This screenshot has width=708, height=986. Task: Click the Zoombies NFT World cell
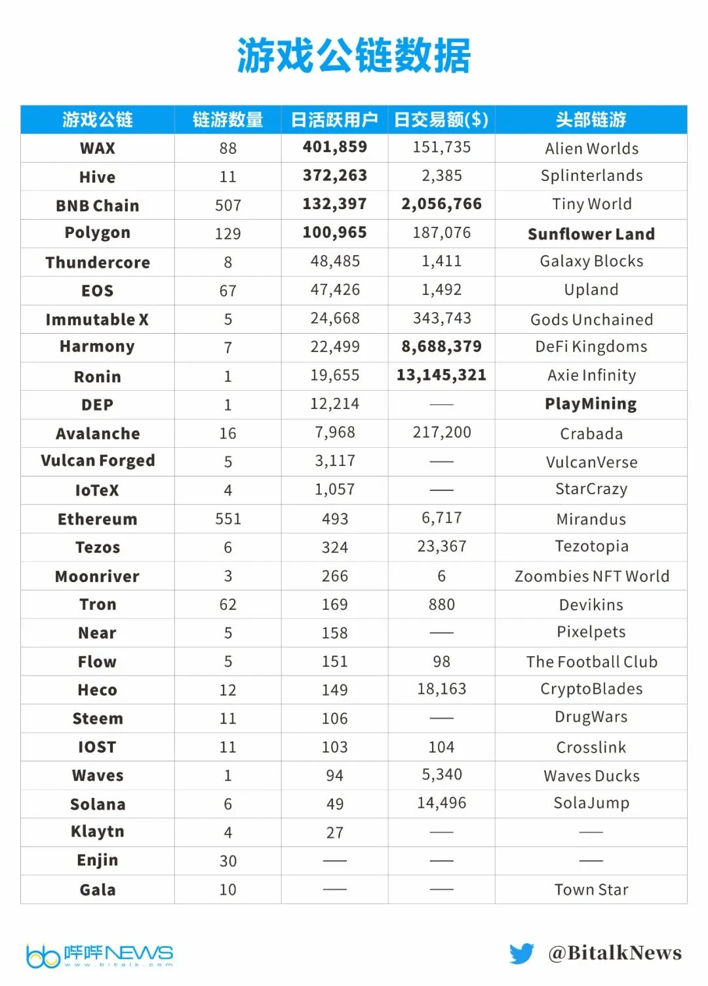591,576
